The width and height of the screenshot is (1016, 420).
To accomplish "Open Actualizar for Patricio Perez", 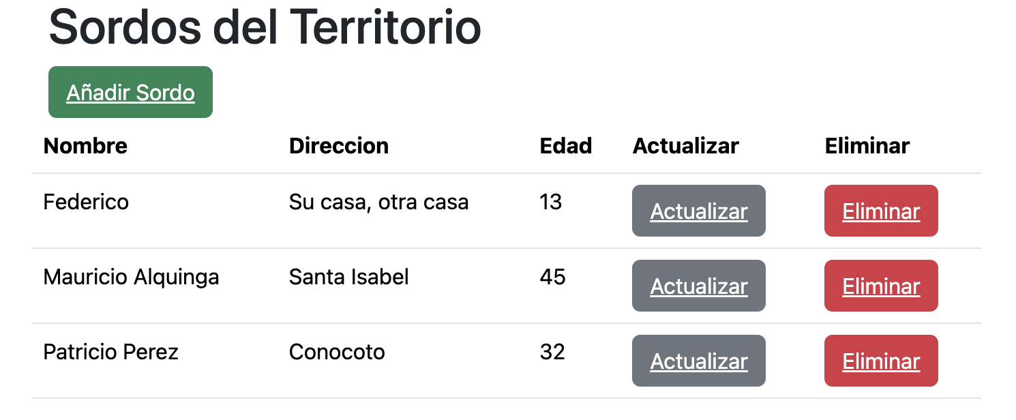I will (x=698, y=361).
